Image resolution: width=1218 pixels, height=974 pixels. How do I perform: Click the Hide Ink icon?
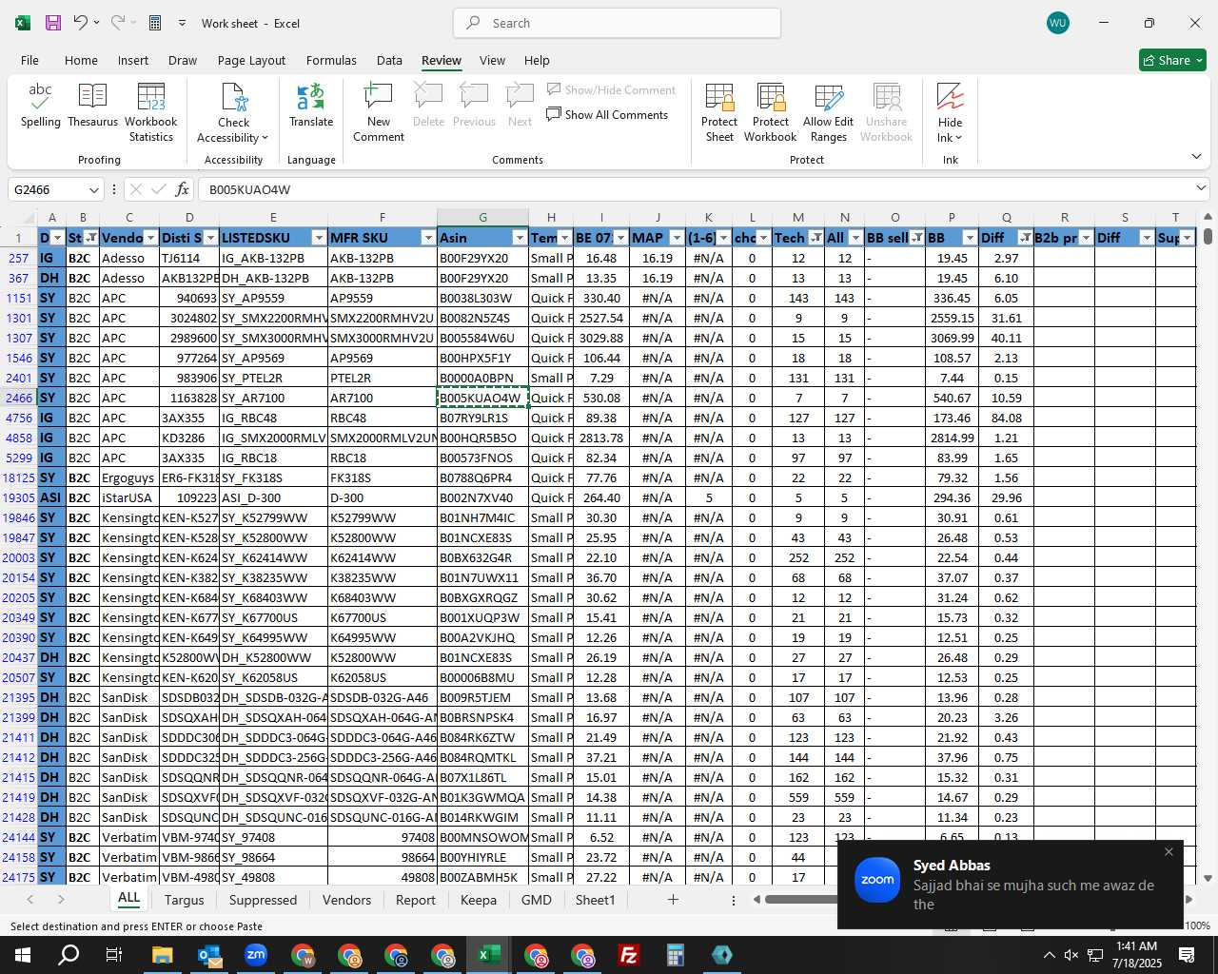coord(950,97)
